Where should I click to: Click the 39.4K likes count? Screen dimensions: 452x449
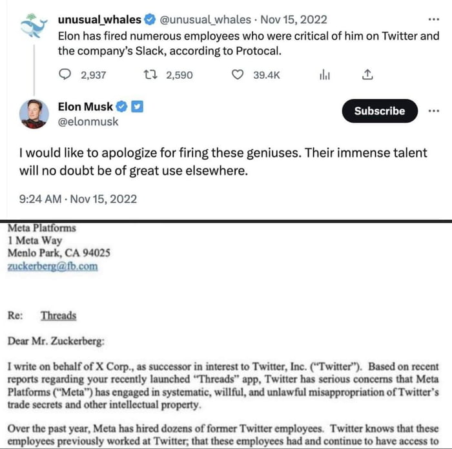pos(267,75)
